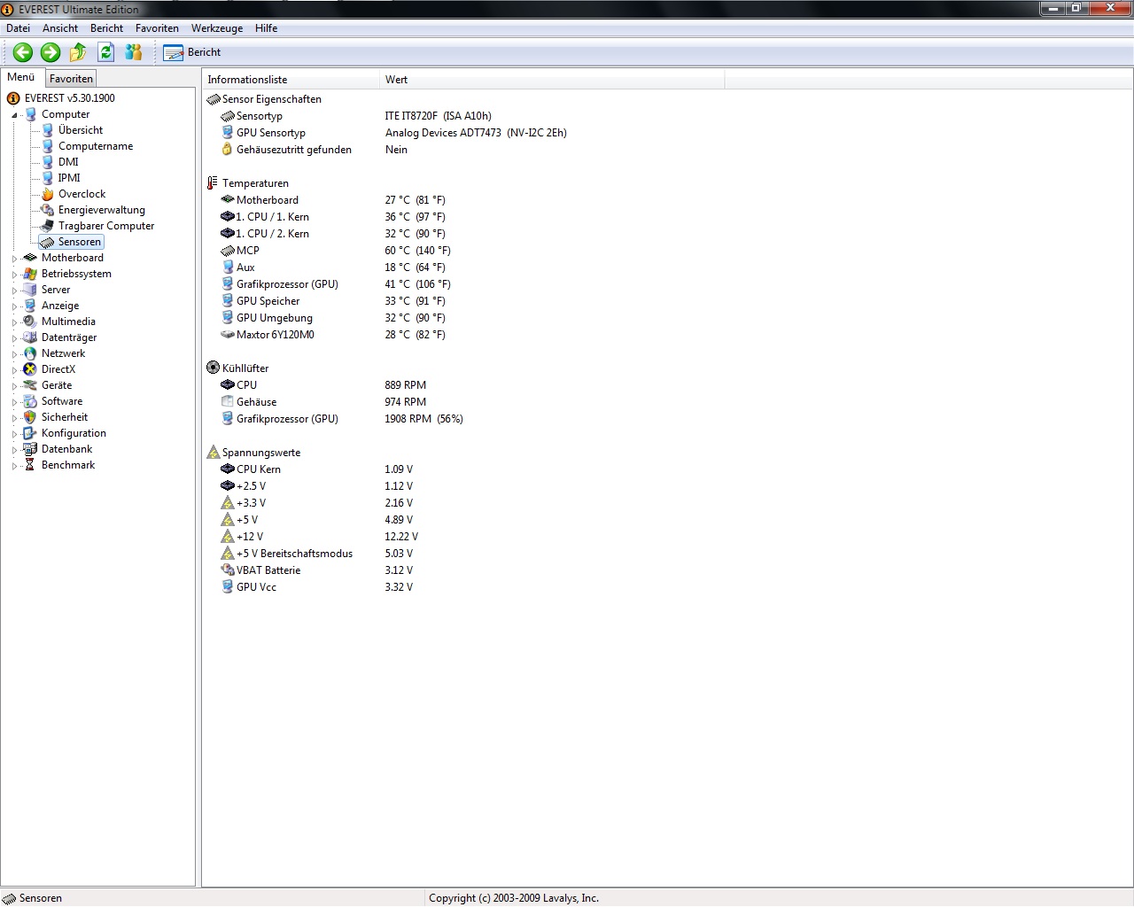Viewport: 1134px width, 907px height.
Task: Click the Informationsliste column header
Action: point(291,80)
